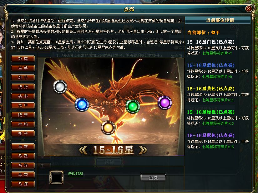
Task: Click the 点亮 button
Action: (x=153, y=178)
